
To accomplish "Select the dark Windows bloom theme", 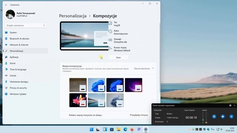I will [115, 85].
